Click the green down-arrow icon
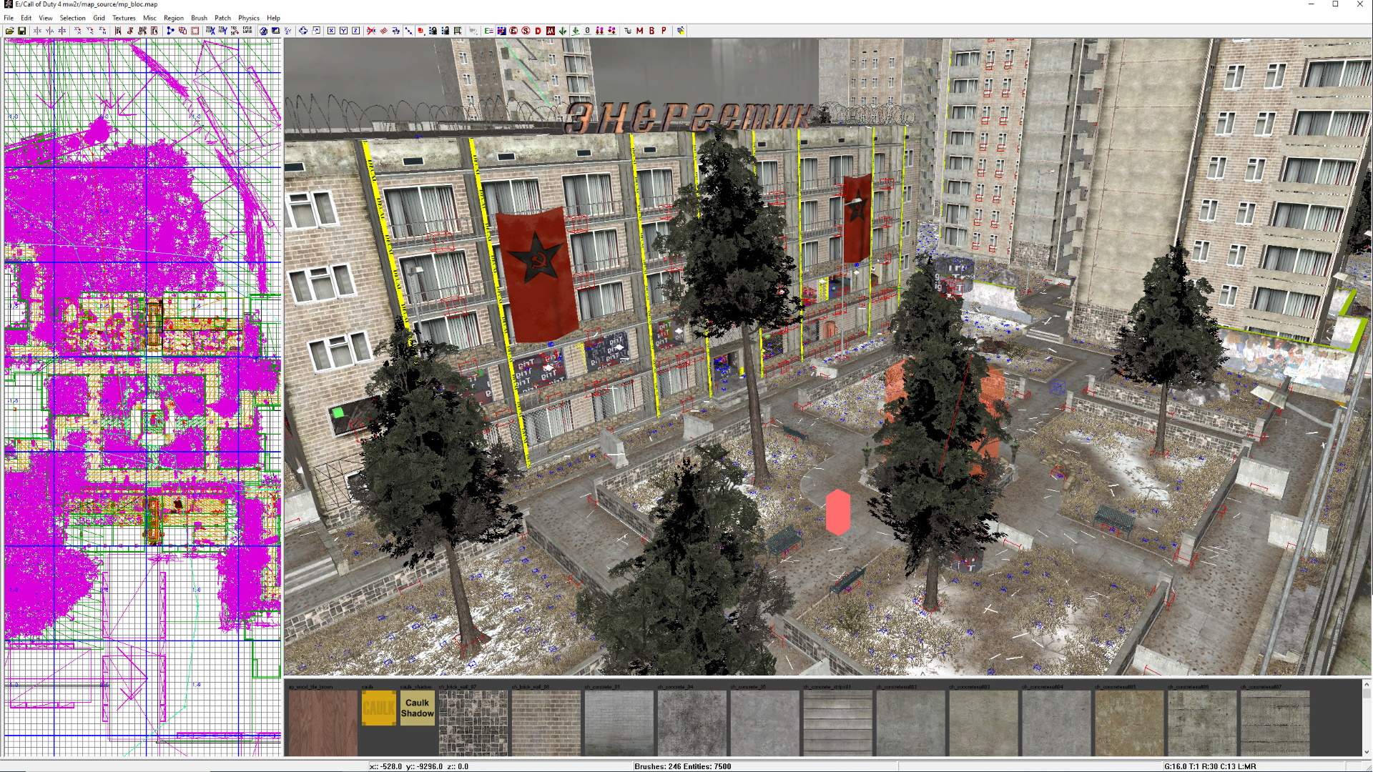1373x772 pixels. click(563, 31)
